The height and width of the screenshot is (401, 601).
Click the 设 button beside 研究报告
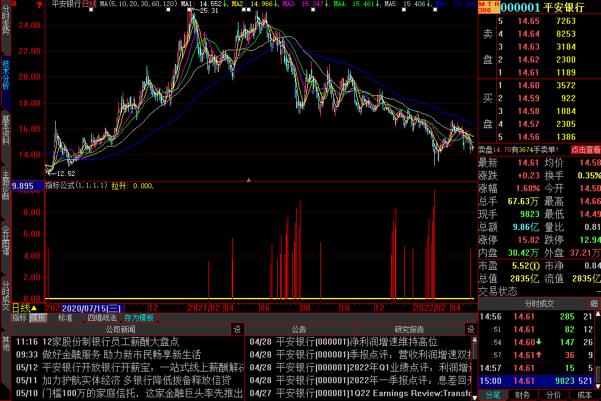(471, 329)
